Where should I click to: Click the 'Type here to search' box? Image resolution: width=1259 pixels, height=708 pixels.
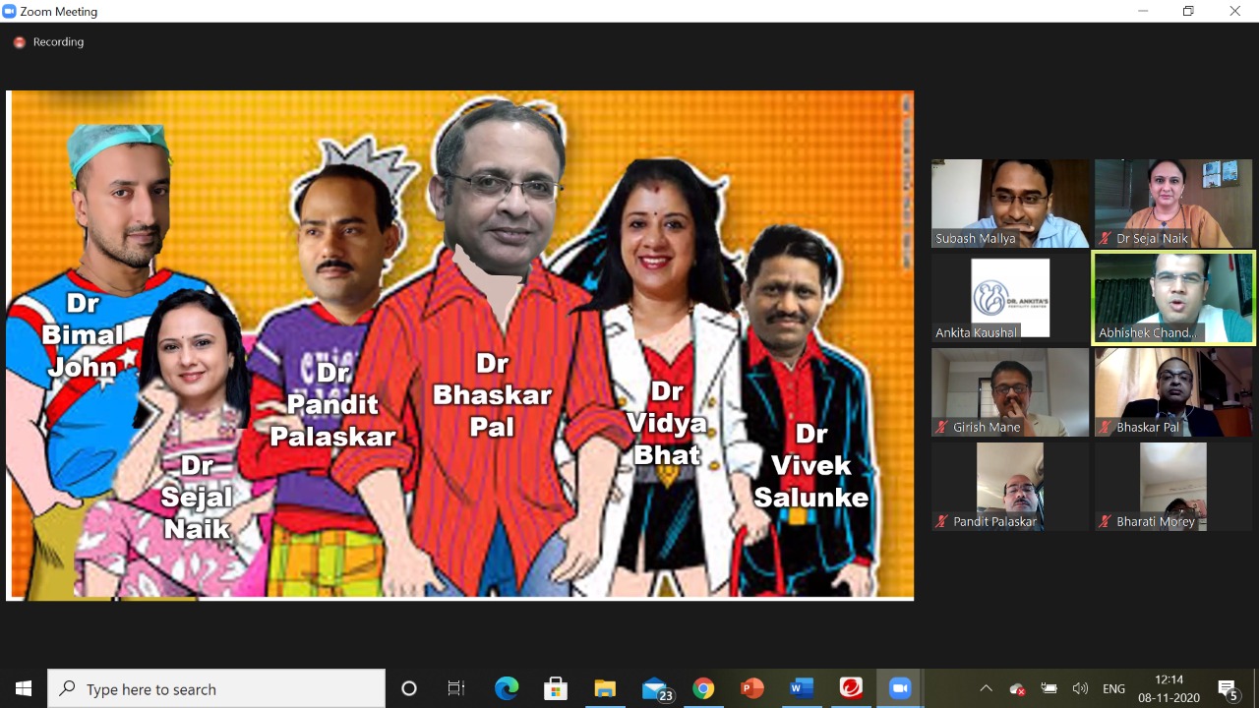216,688
